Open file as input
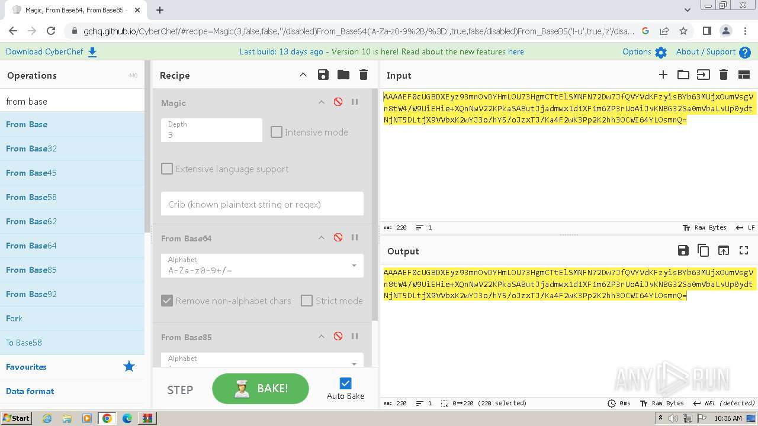This screenshot has width=758, height=426. [703, 75]
